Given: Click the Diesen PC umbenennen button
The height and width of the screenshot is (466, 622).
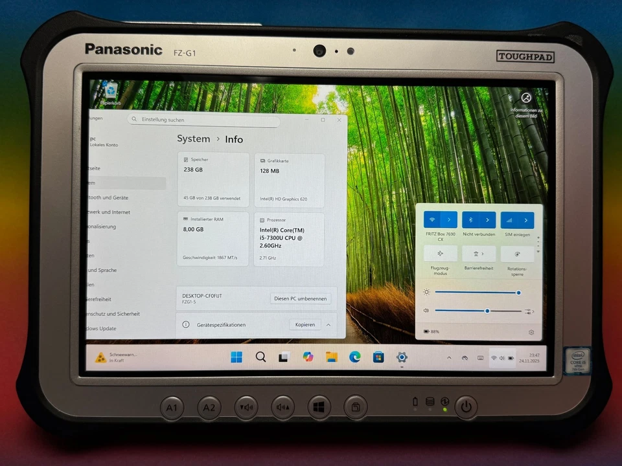Looking at the screenshot, I should tap(301, 298).
